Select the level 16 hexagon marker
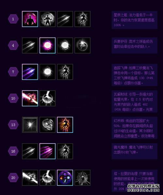Screen dimensions: 163x195 [13, 151]
